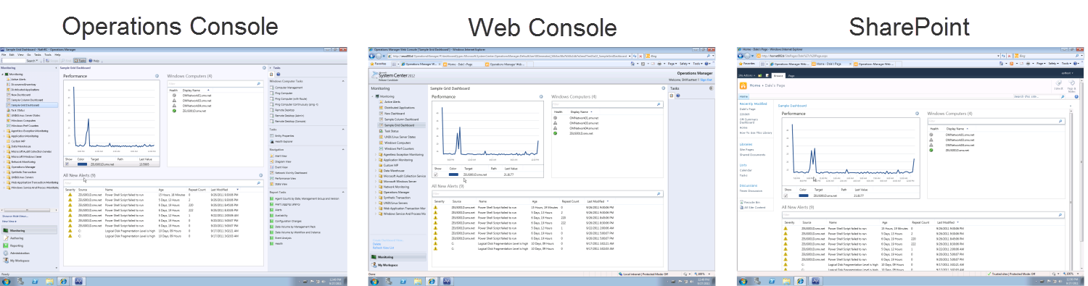
Task: Open Help menu in Operations Console
Action: pos(57,54)
